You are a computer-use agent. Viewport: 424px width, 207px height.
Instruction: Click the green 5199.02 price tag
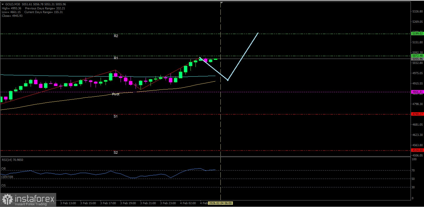tap(417, 33)
